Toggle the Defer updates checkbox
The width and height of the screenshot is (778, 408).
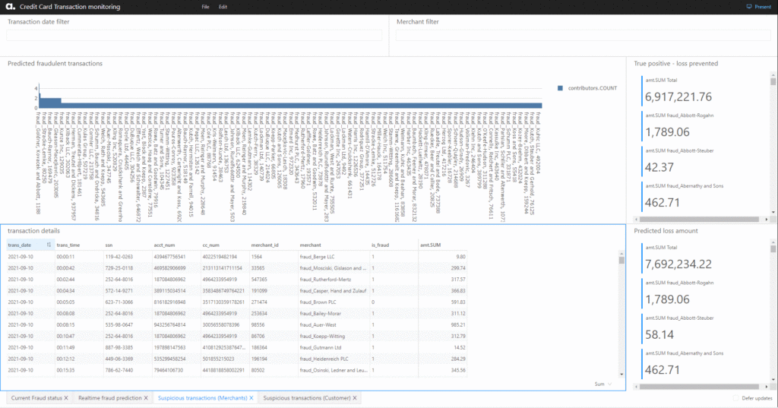735,399
